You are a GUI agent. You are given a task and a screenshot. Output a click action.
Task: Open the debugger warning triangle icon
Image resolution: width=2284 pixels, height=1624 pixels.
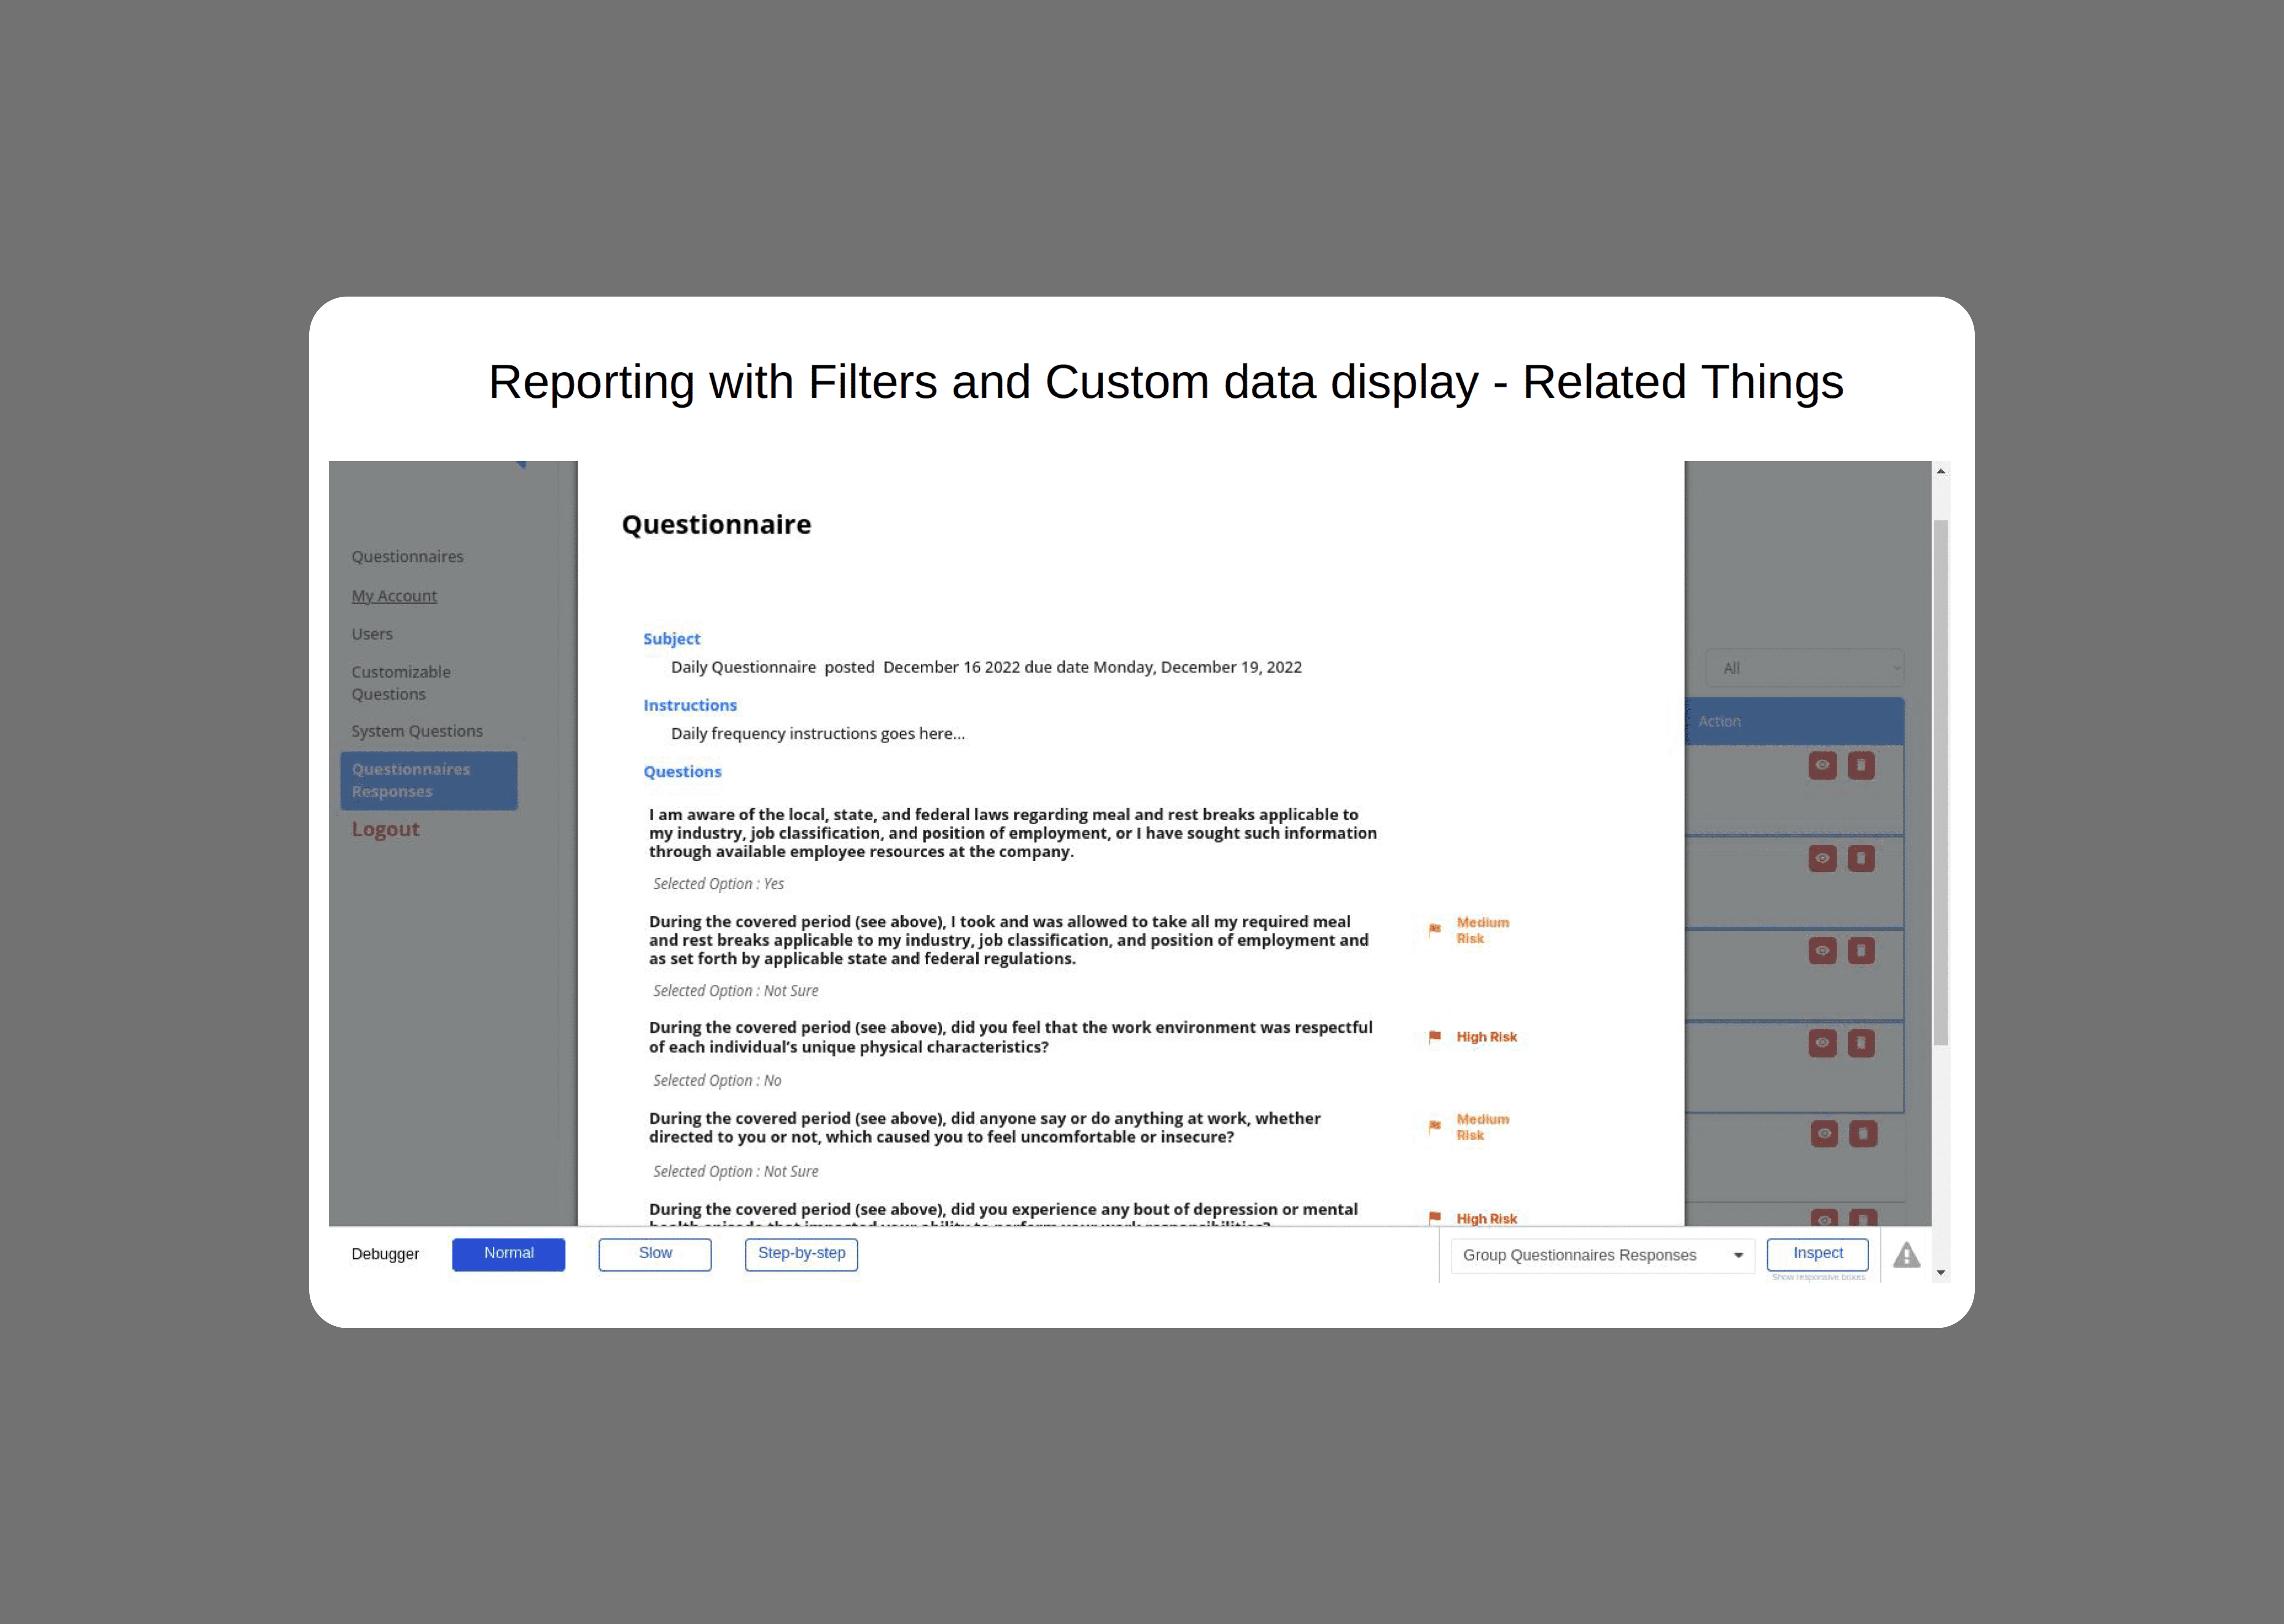coord(1906,1255)
